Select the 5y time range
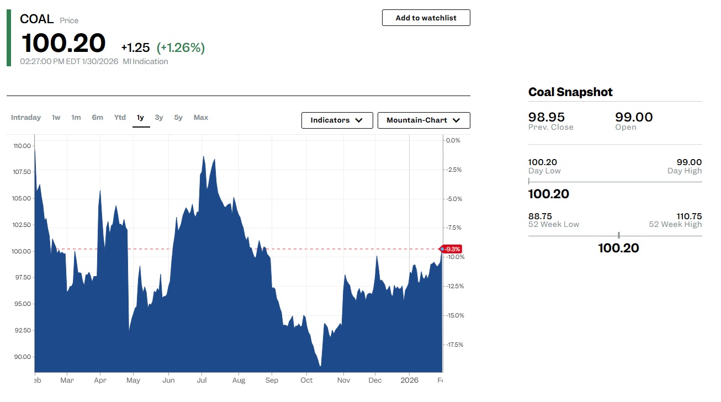The width and height of the screenshot is (721, 402). click(x=178, y=118)
